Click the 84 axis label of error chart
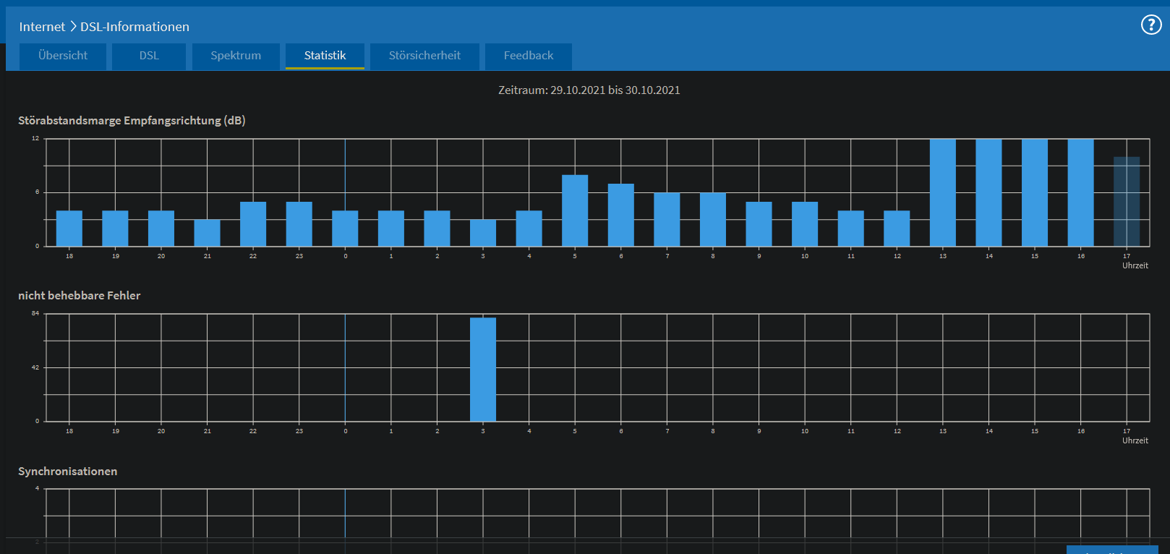The image size is (1170, 554). click(x=35, y=313)
